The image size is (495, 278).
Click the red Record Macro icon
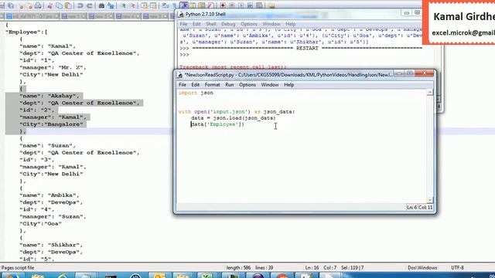pyautogui.click(x=223, y=5)
